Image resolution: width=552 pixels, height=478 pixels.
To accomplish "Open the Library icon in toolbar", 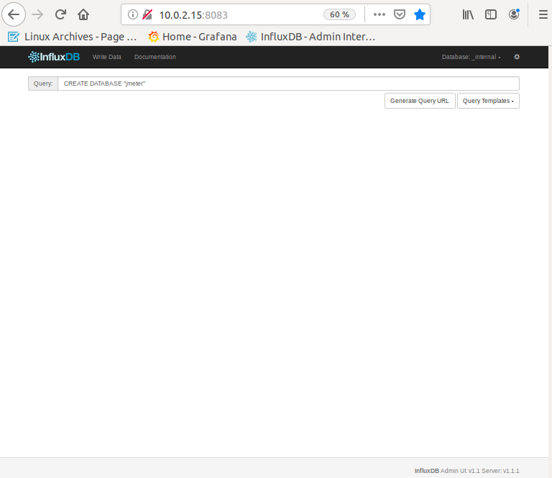I will 468,14.
